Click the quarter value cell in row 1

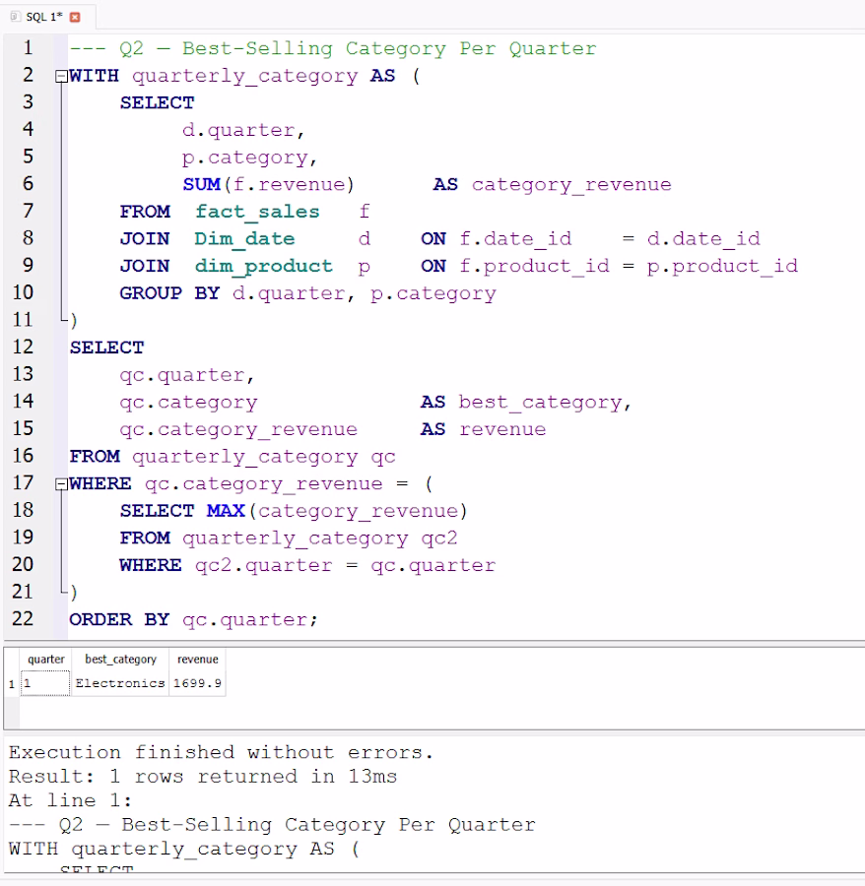[45, 683]
